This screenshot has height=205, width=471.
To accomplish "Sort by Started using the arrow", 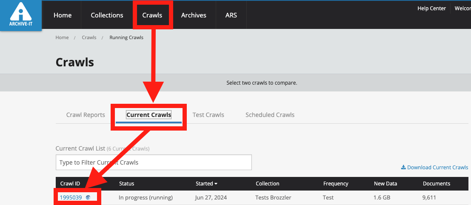I will pos(216,184).
